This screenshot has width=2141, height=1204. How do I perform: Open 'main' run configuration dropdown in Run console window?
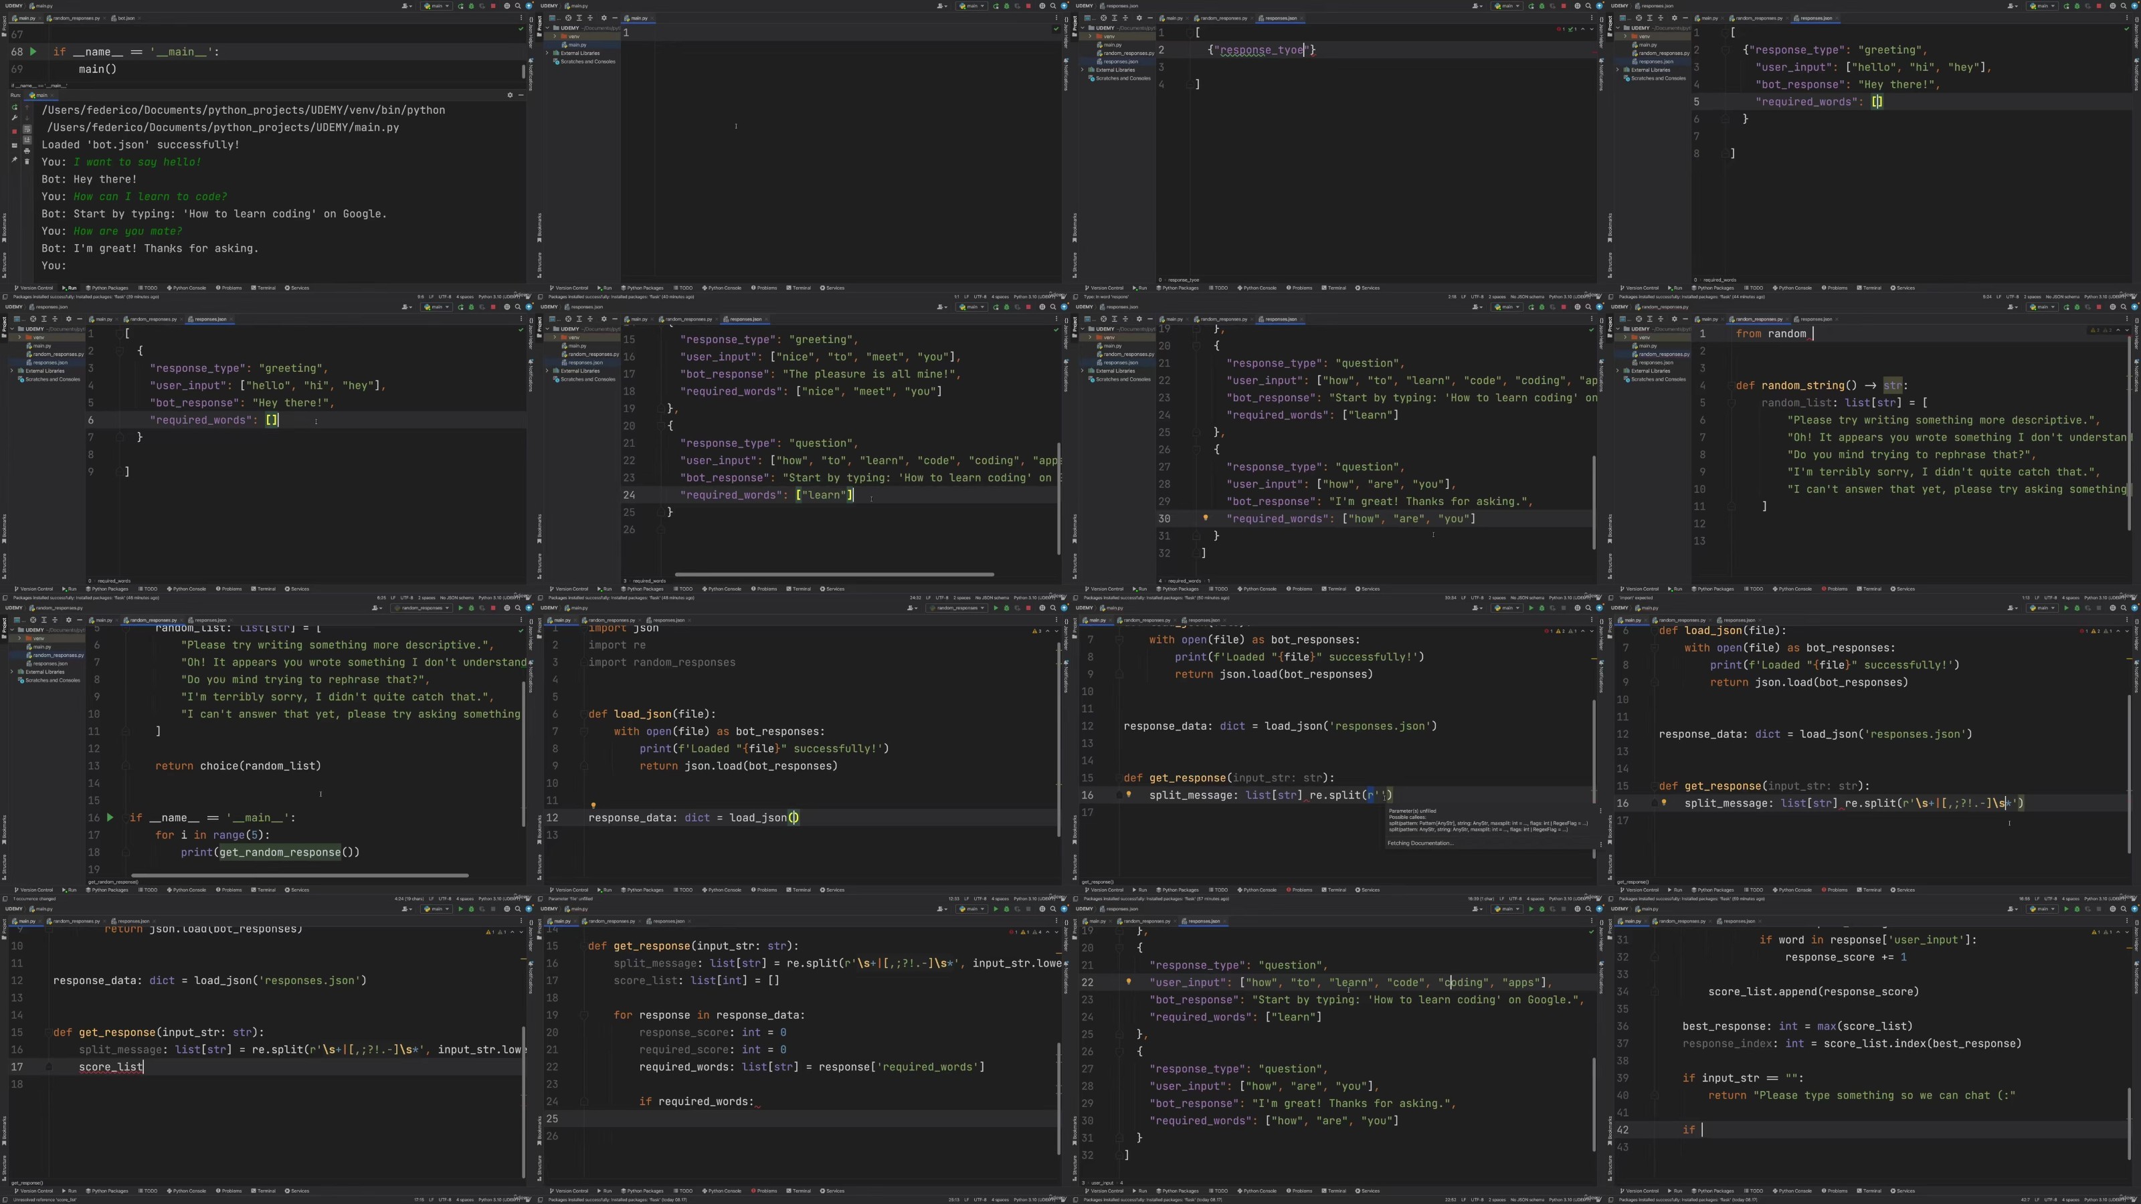tap(436, 6)
